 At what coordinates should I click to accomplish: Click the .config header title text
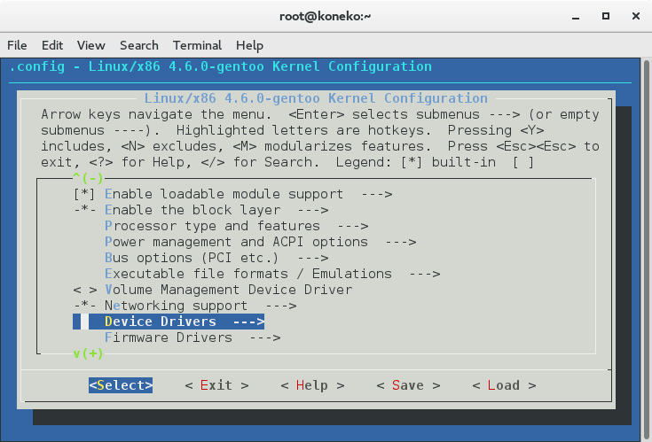pyautogui.click(x=220, y=66)
